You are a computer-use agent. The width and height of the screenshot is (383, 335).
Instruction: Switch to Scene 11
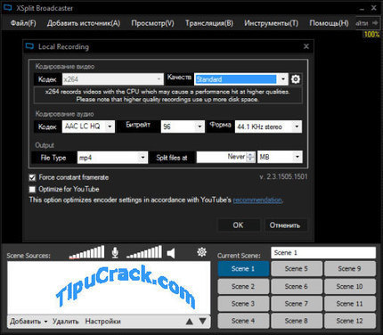coord(350,304)
